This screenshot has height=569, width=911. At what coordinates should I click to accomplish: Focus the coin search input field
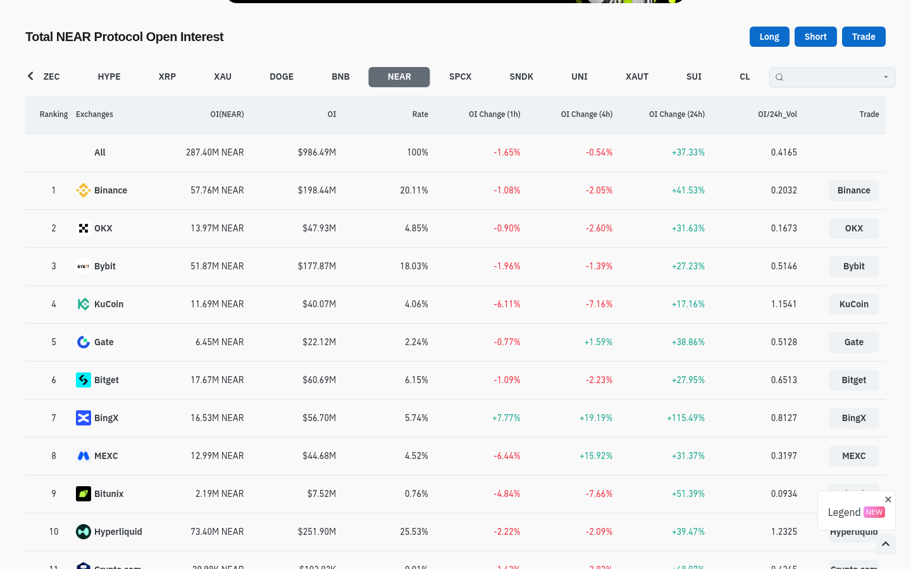(833, 77)
